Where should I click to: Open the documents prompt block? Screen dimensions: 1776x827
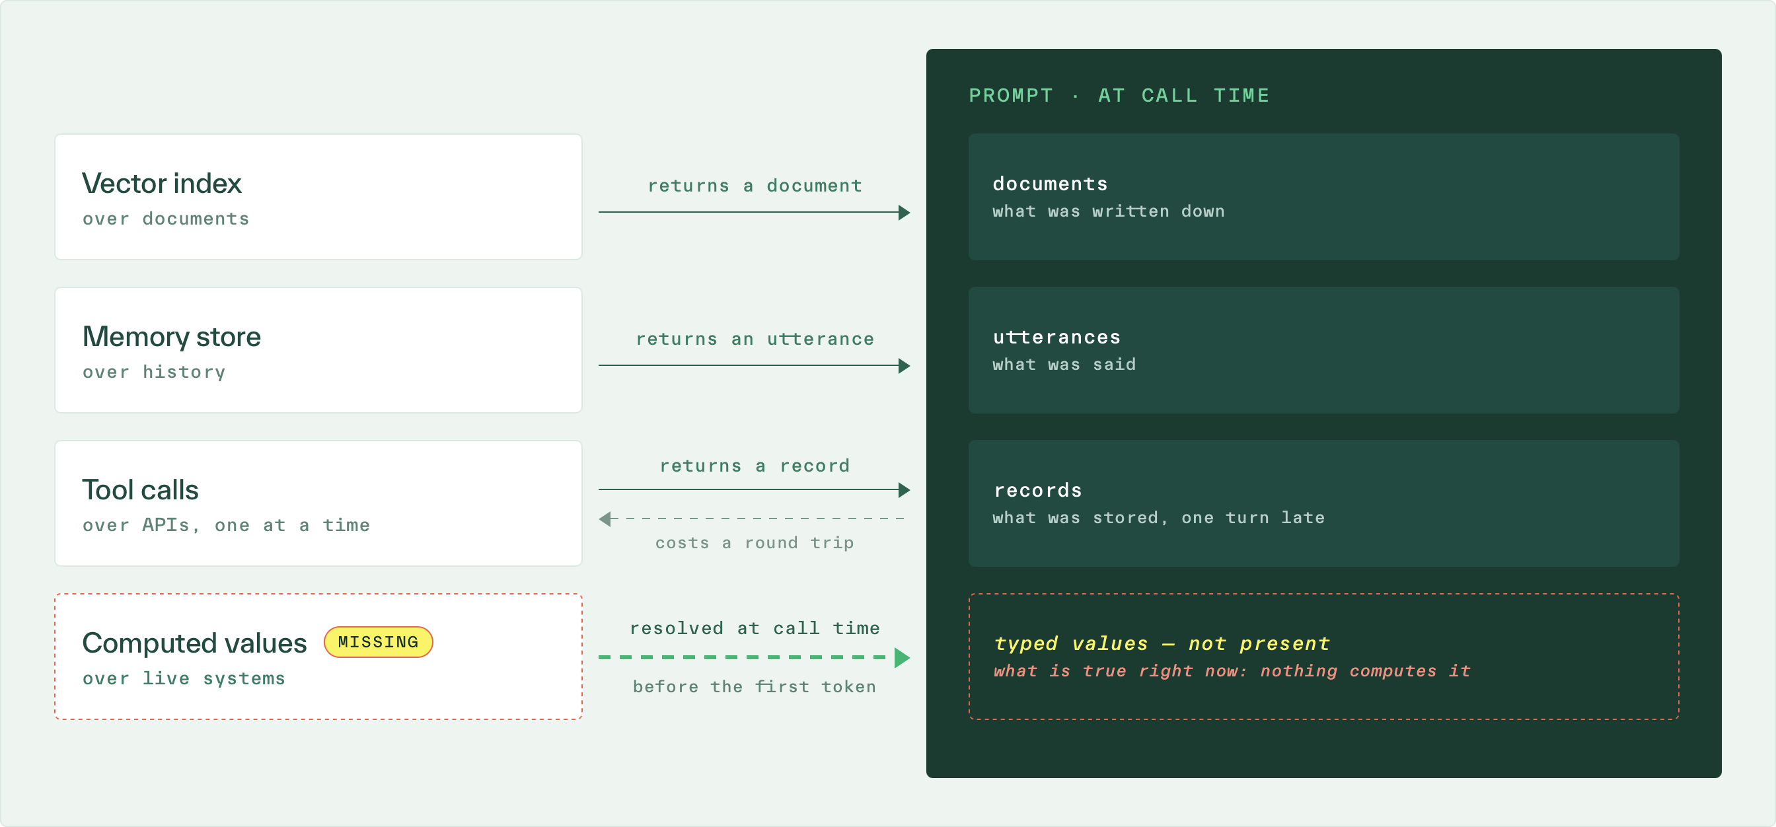click(x=1323, y=197)
